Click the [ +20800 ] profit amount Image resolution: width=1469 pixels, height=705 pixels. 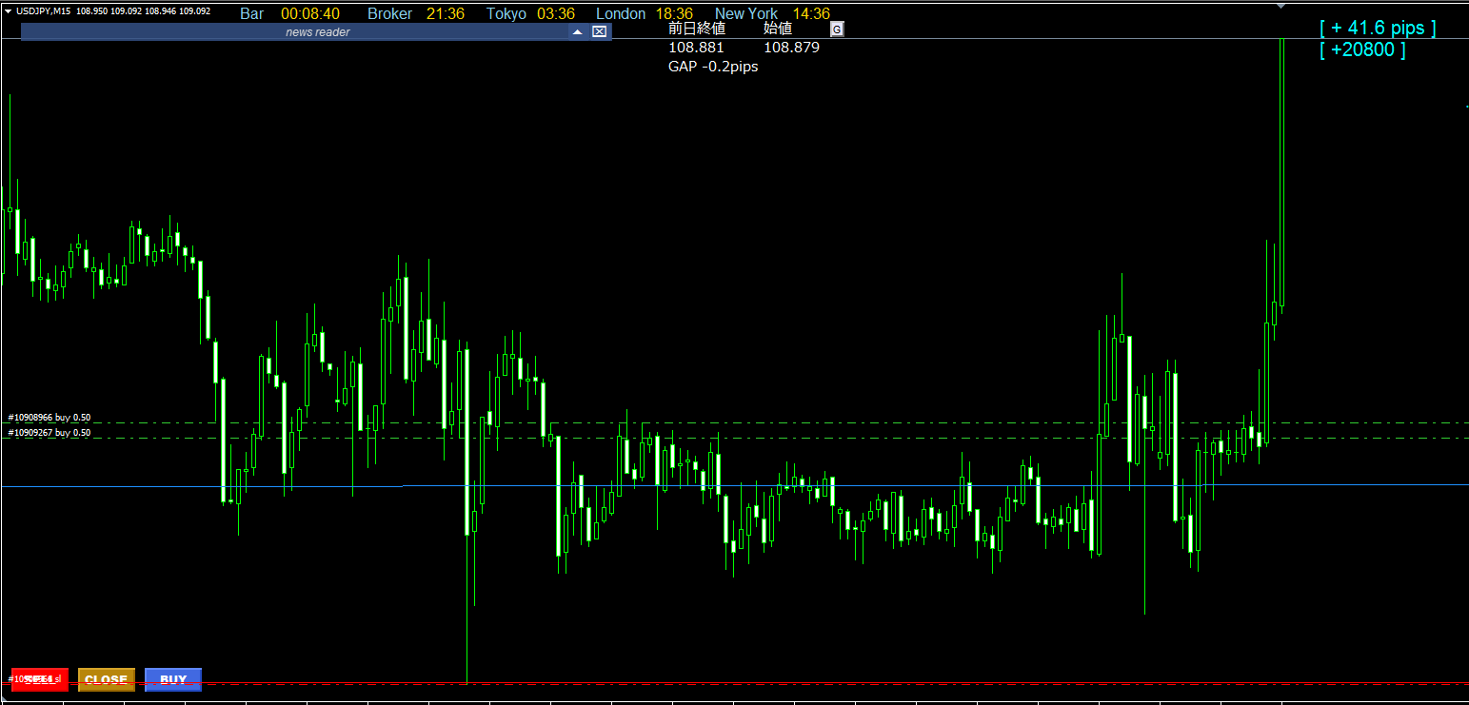[x=1362, y=49]
